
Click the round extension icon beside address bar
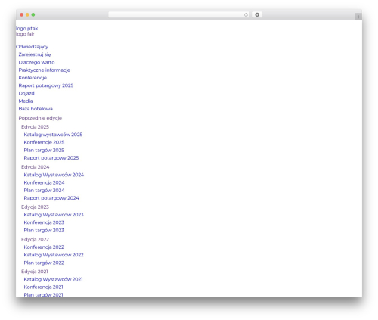coord(257,15)
